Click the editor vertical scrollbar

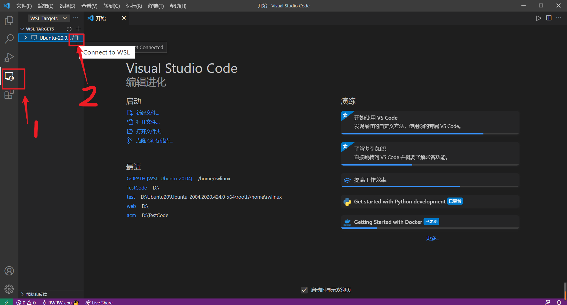[x=566, y=292]
